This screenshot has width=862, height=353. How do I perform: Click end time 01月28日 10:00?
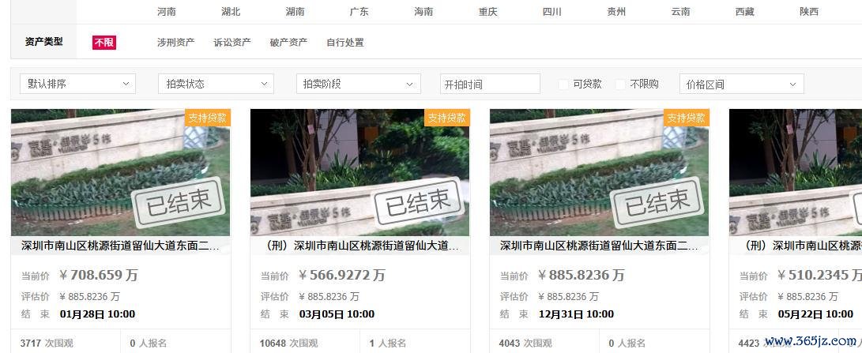pyautogui.click(x=97, y=314)
